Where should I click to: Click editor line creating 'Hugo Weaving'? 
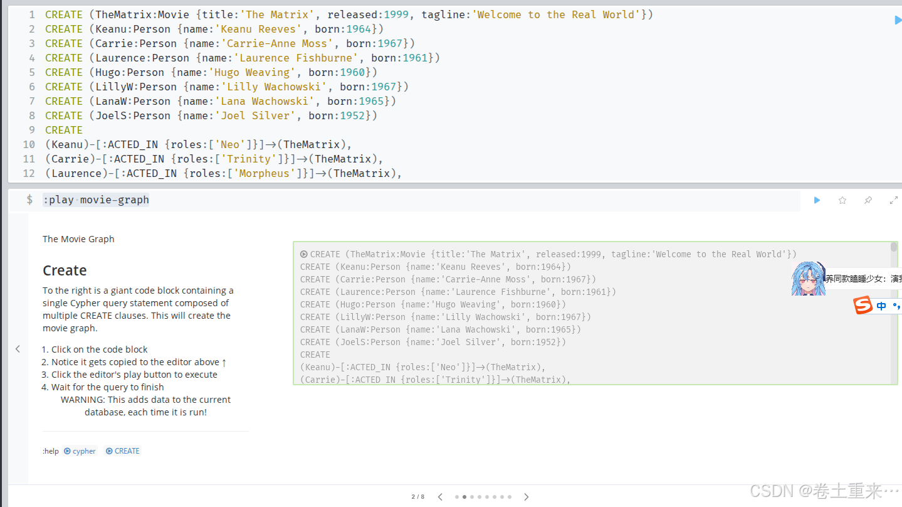coord(211,72)
